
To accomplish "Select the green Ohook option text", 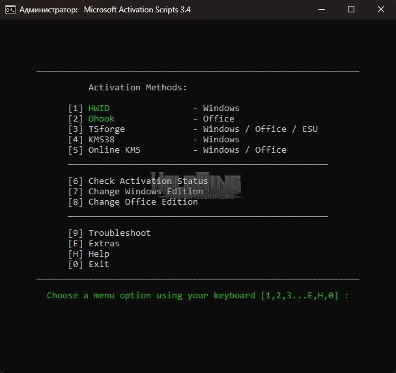I will [102, 119].
